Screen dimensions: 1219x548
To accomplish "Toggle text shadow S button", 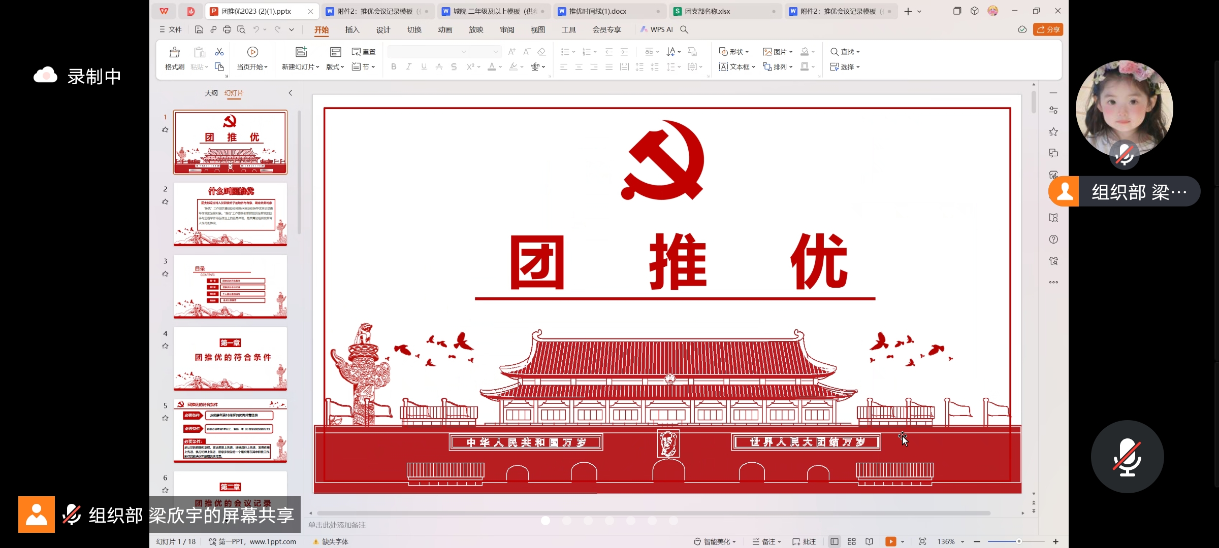I will (454, 66).
